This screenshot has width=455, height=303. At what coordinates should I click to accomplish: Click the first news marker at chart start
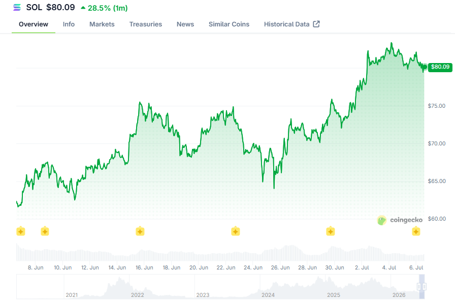tap(21, 231)
